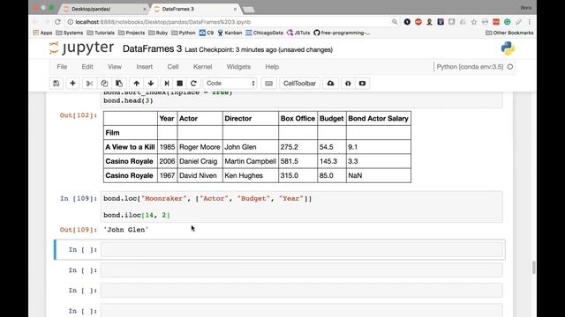Close the DataFrames 3 tab
Screen dimensions: 565x317
235,9
